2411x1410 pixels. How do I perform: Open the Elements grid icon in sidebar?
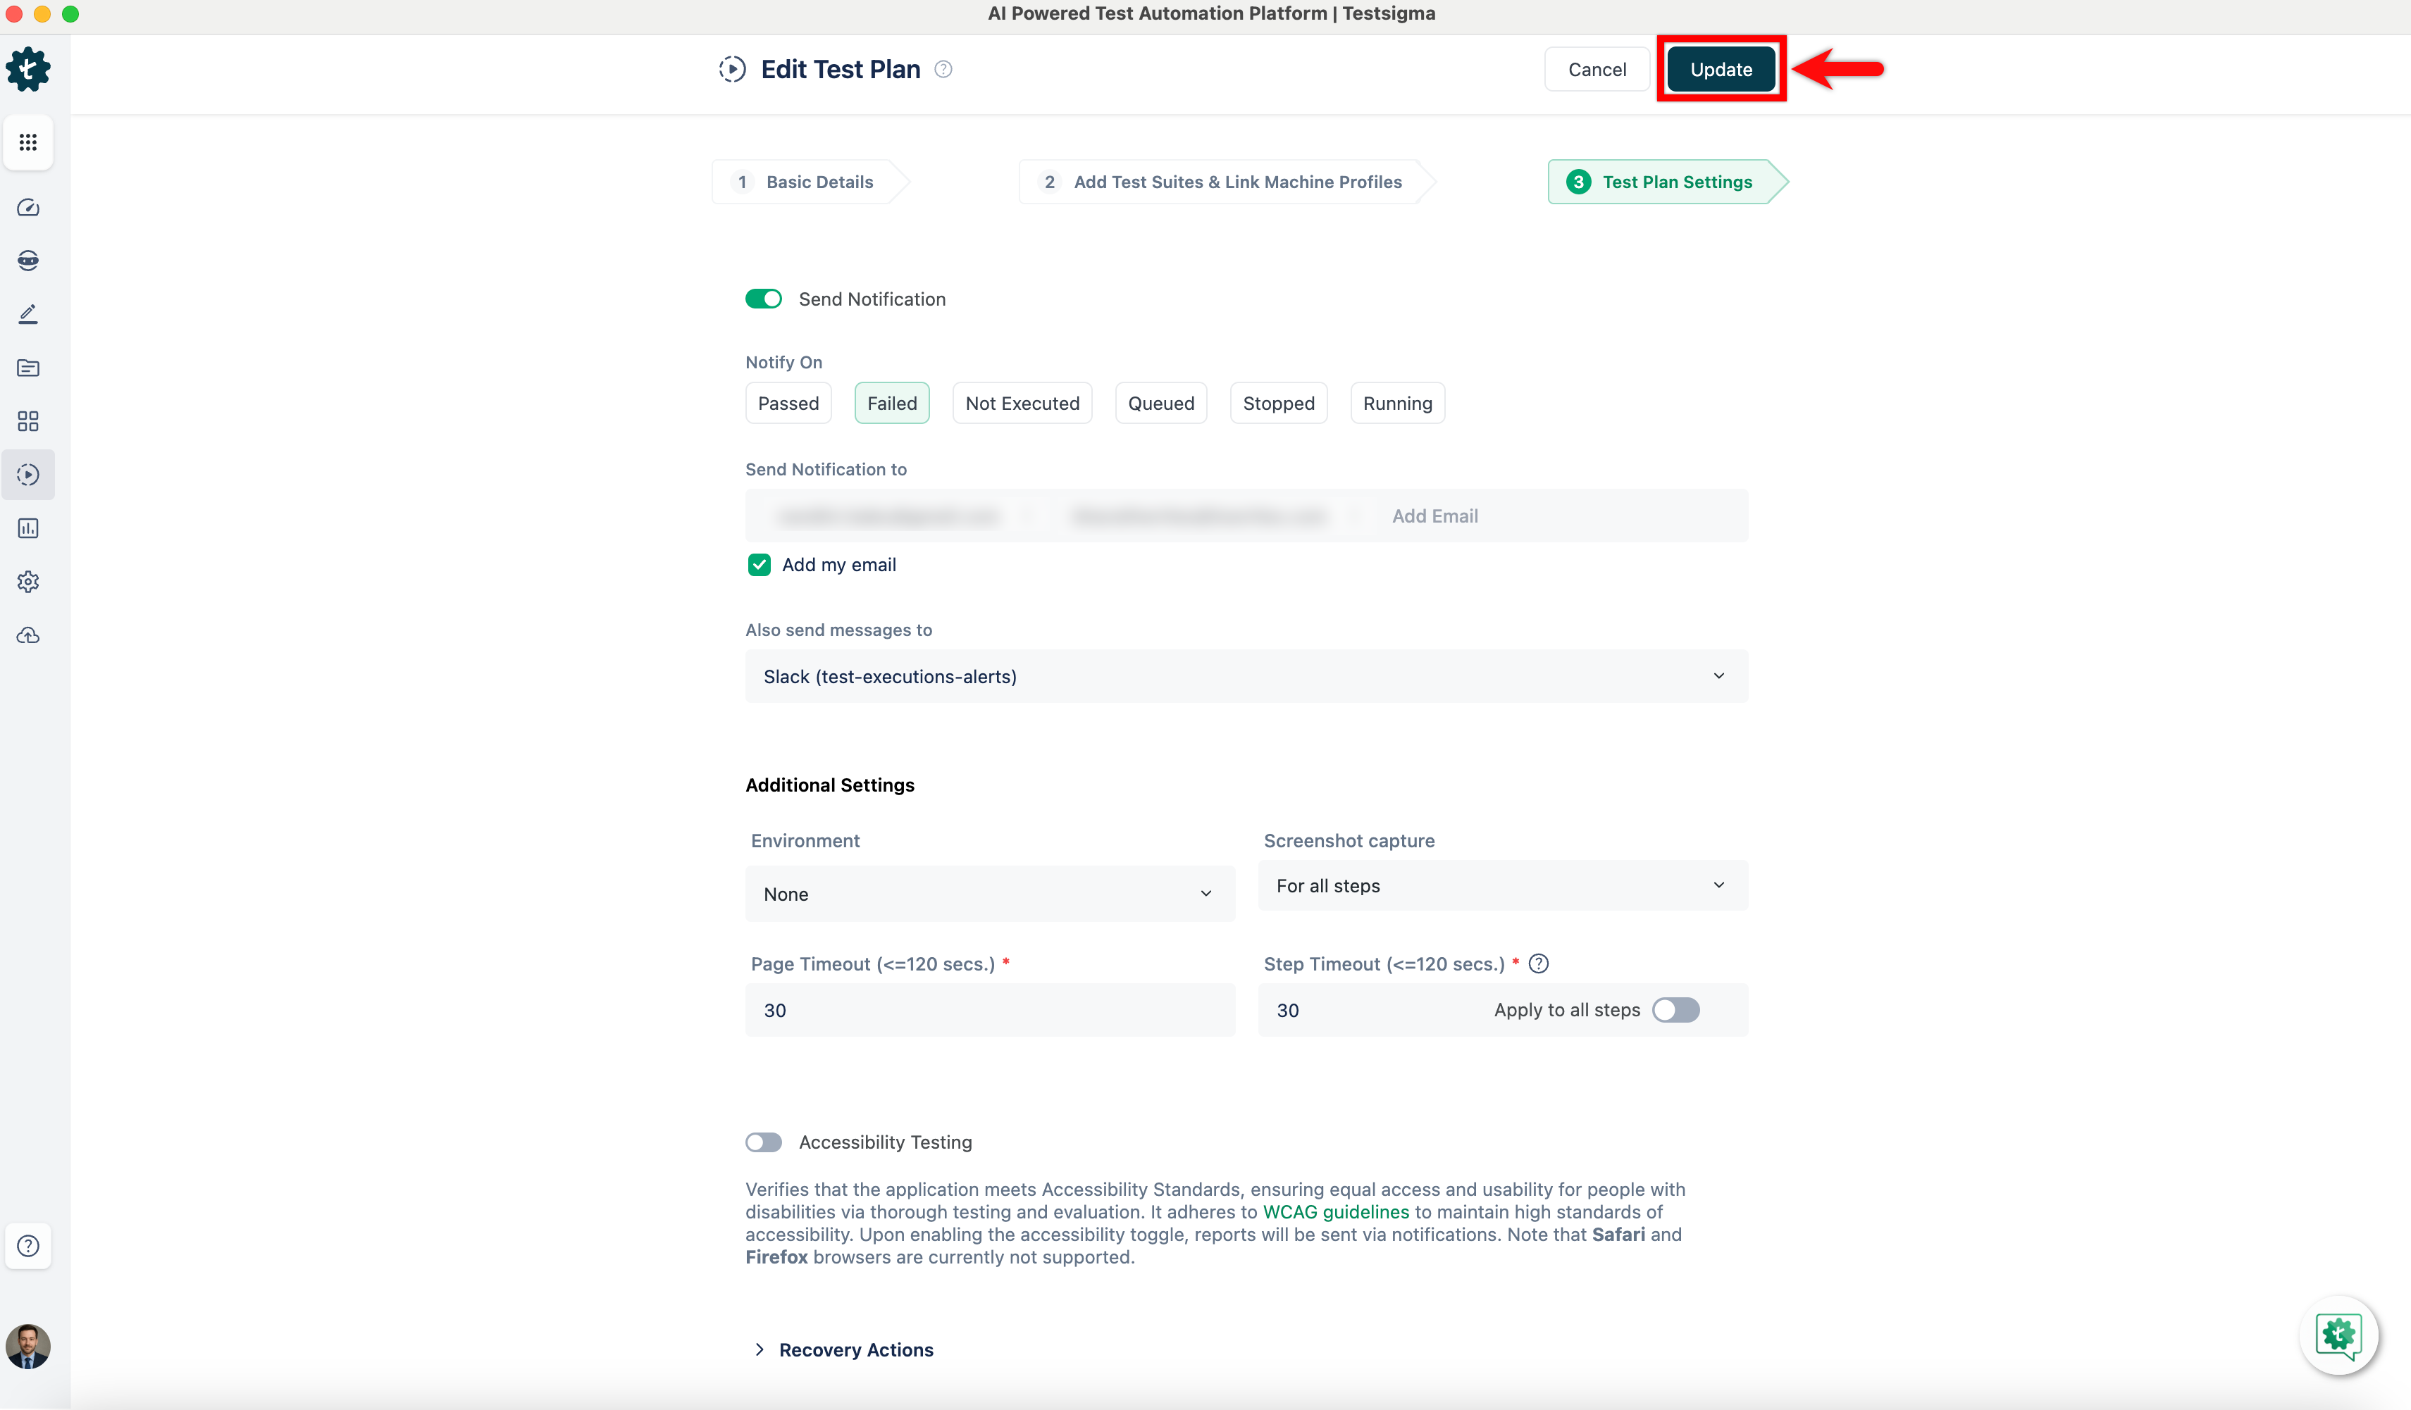tap(27, 421)
